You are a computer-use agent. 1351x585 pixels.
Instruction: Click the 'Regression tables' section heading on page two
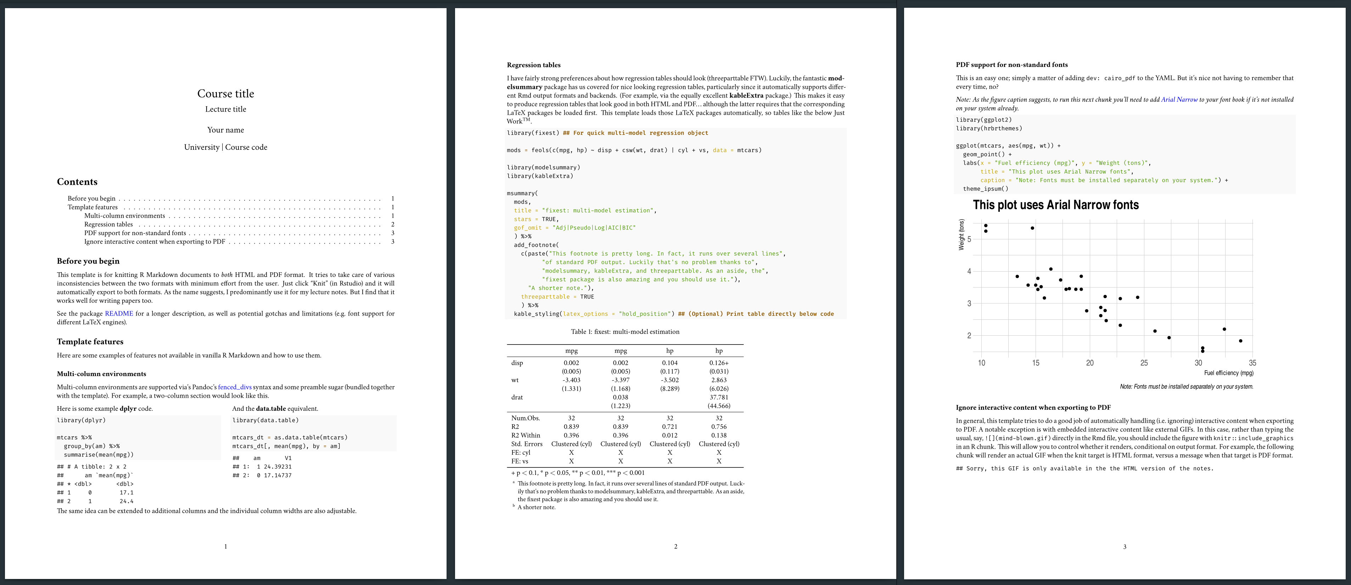tap(533, 65)
